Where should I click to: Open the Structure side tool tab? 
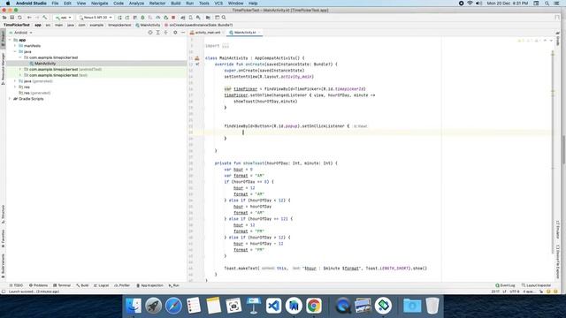pyautogui.click(x=3, y=215)
